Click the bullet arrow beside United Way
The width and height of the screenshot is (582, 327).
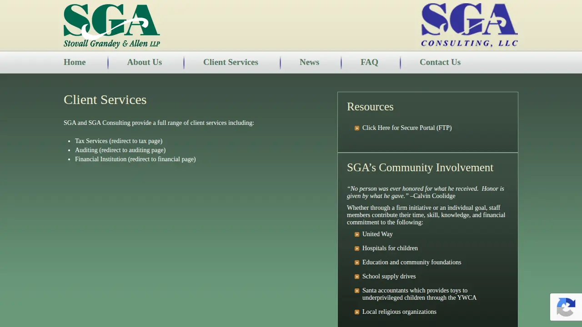tap(357, 234)
